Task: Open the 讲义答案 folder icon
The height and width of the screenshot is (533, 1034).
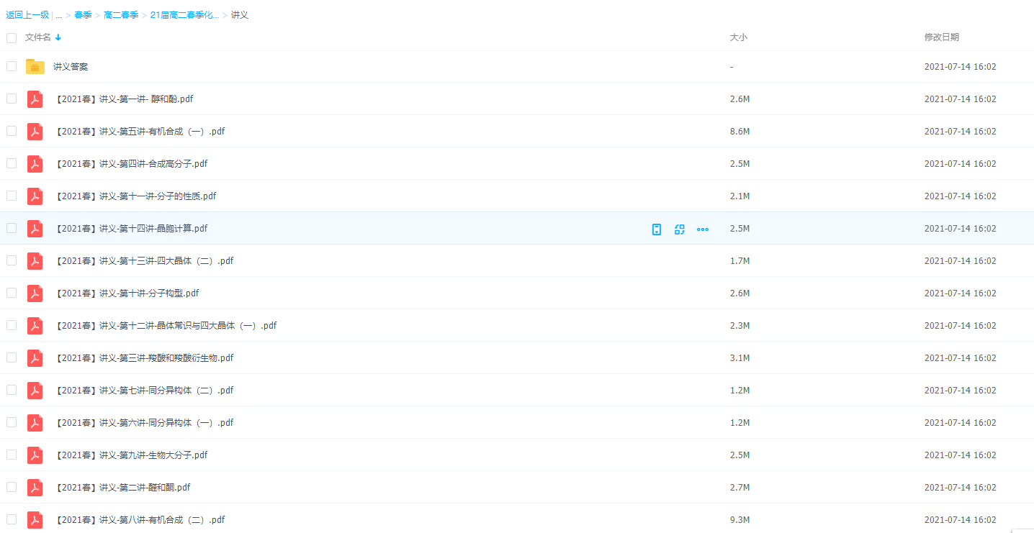Action: [35, 67]
